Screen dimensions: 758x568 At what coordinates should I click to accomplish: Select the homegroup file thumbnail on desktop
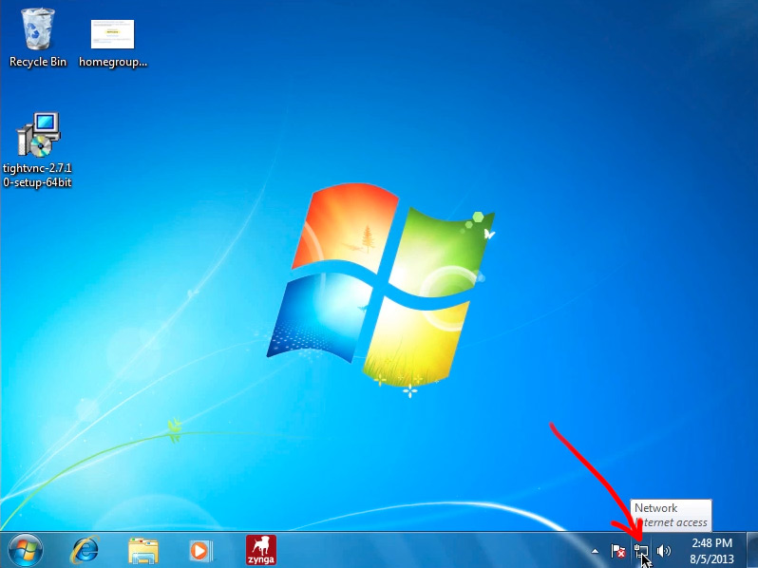[x=113, y=34]
